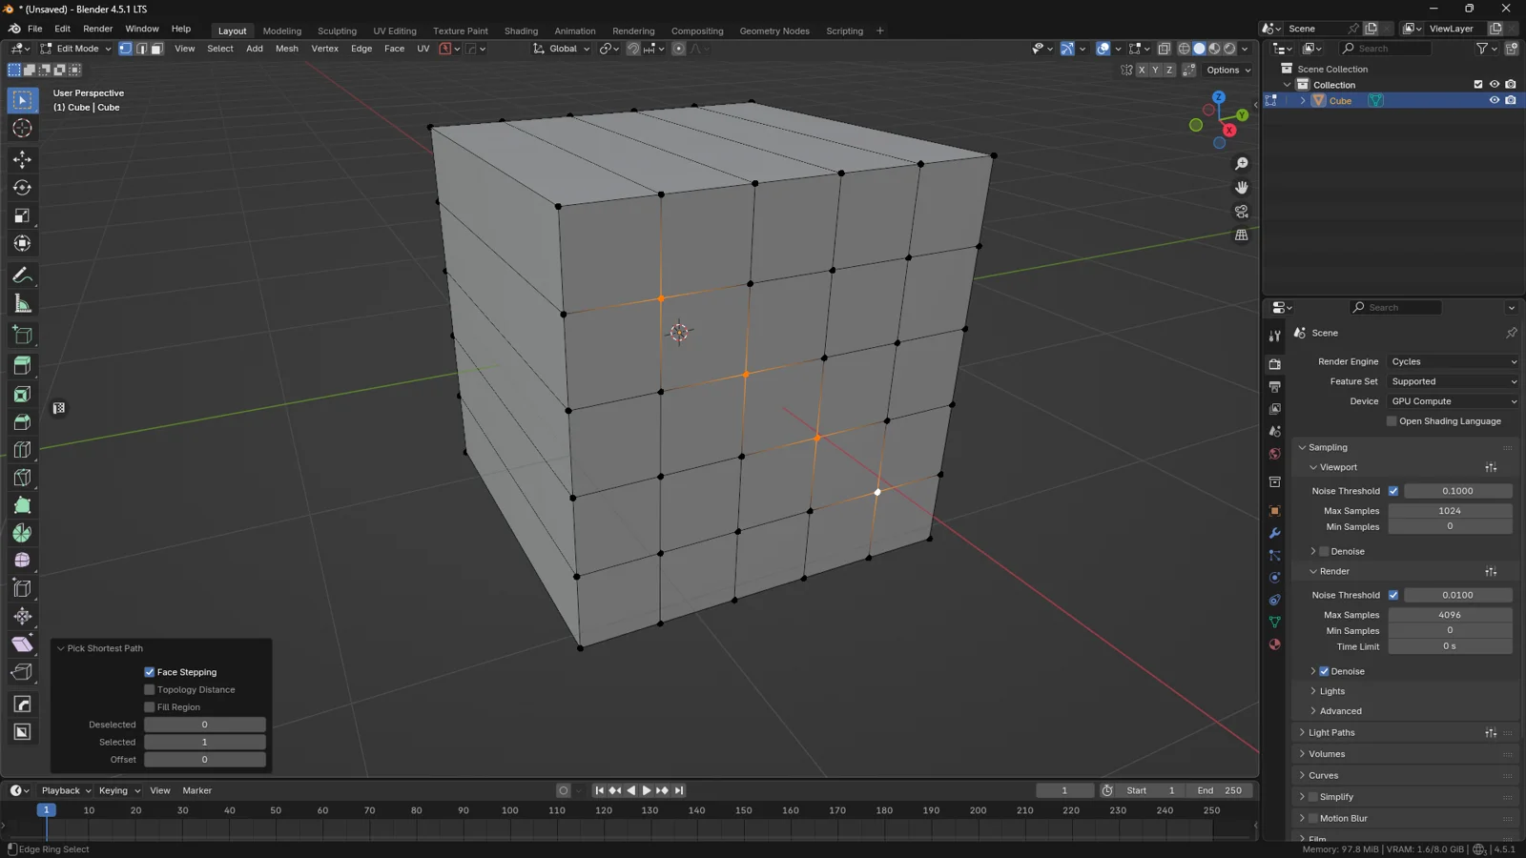Adjust the Selected value slider
The image size is (1526, 858).
[x=205, y=742]
